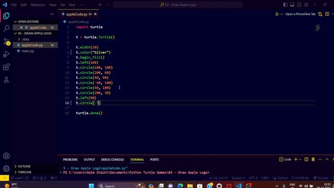Open the Source Control view
334x188 pixels.
pos(6,41)
